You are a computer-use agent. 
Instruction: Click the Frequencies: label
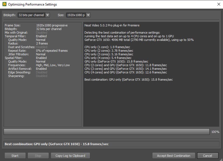[17, 65]
